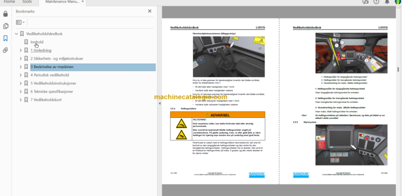Collapse the navigation pane with arrow handle
Viewport: 402px width, 196px height.
tap(160, 103)
